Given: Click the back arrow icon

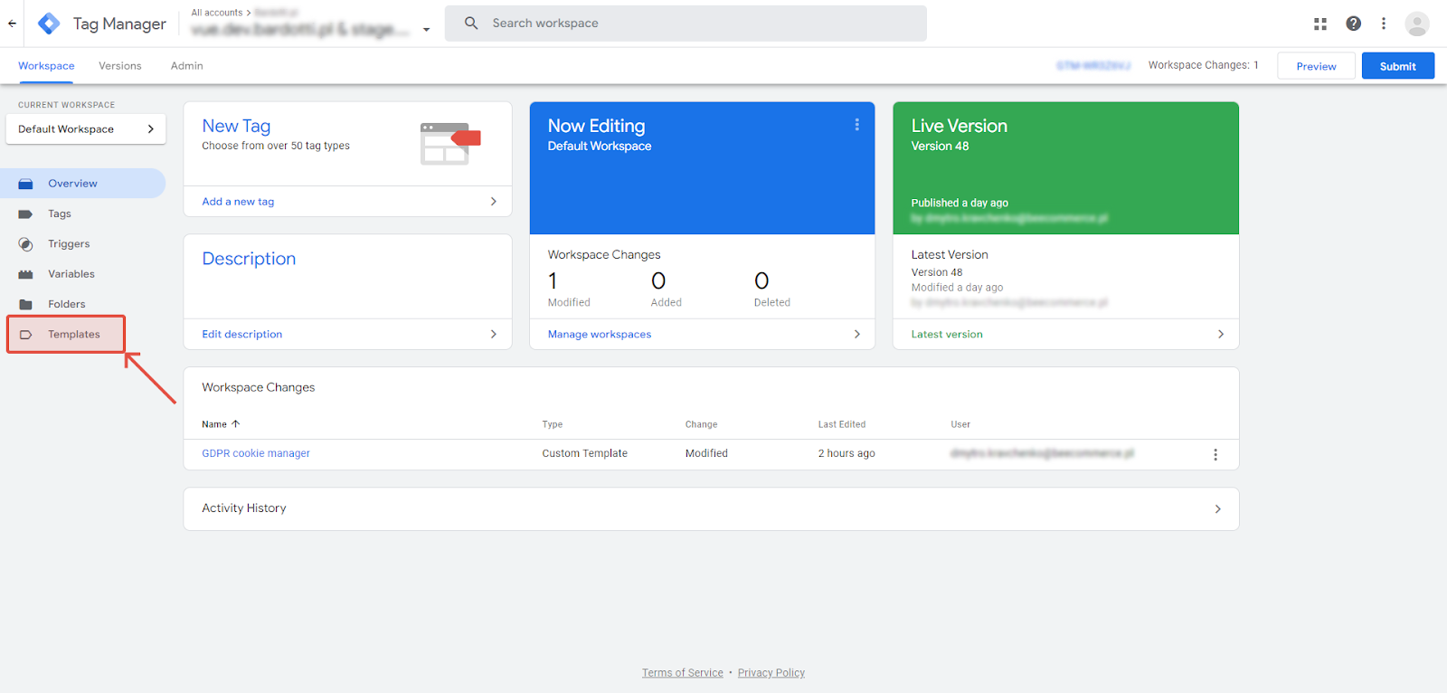Looking at the screenshot, I should pyautogui.click(x=12, y=24).
